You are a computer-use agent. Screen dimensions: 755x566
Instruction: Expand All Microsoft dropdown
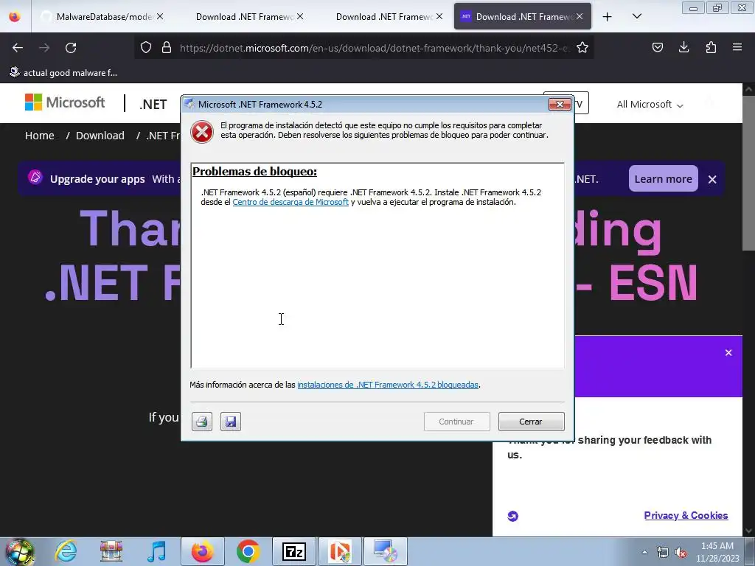[x=650, y=105]
